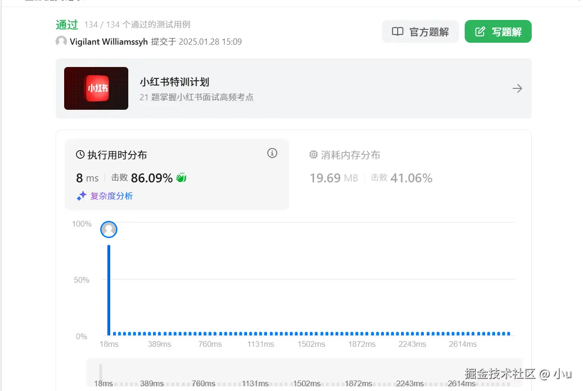Click the 134 / 134 个通过的测试用例 text
The width and height of the screenshot is (583, 391).
pyautogui.click(x=137, y=25)
